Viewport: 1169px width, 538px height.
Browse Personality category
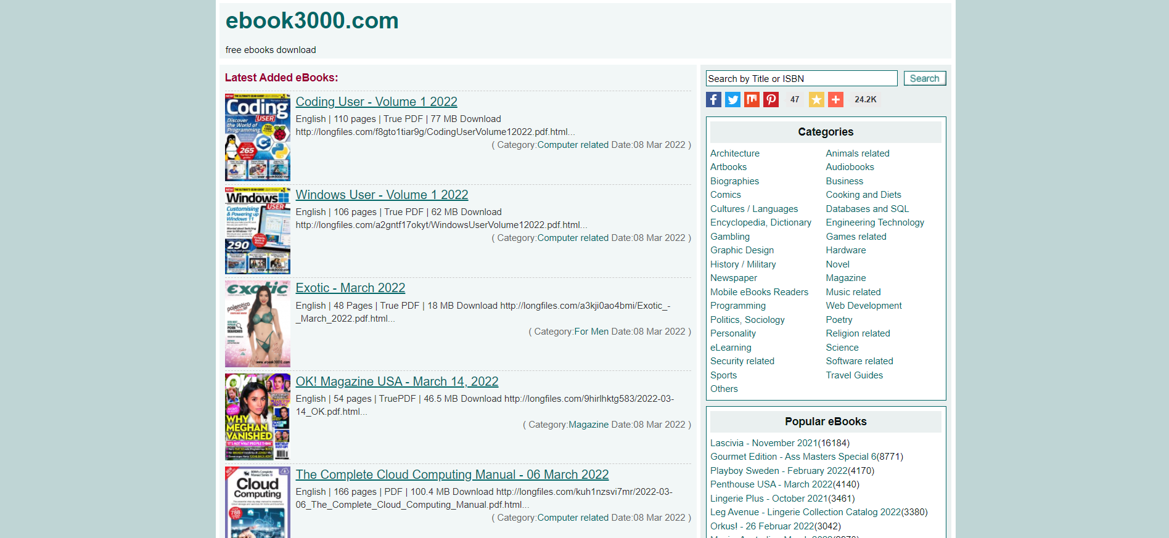(x=732, y=333)
